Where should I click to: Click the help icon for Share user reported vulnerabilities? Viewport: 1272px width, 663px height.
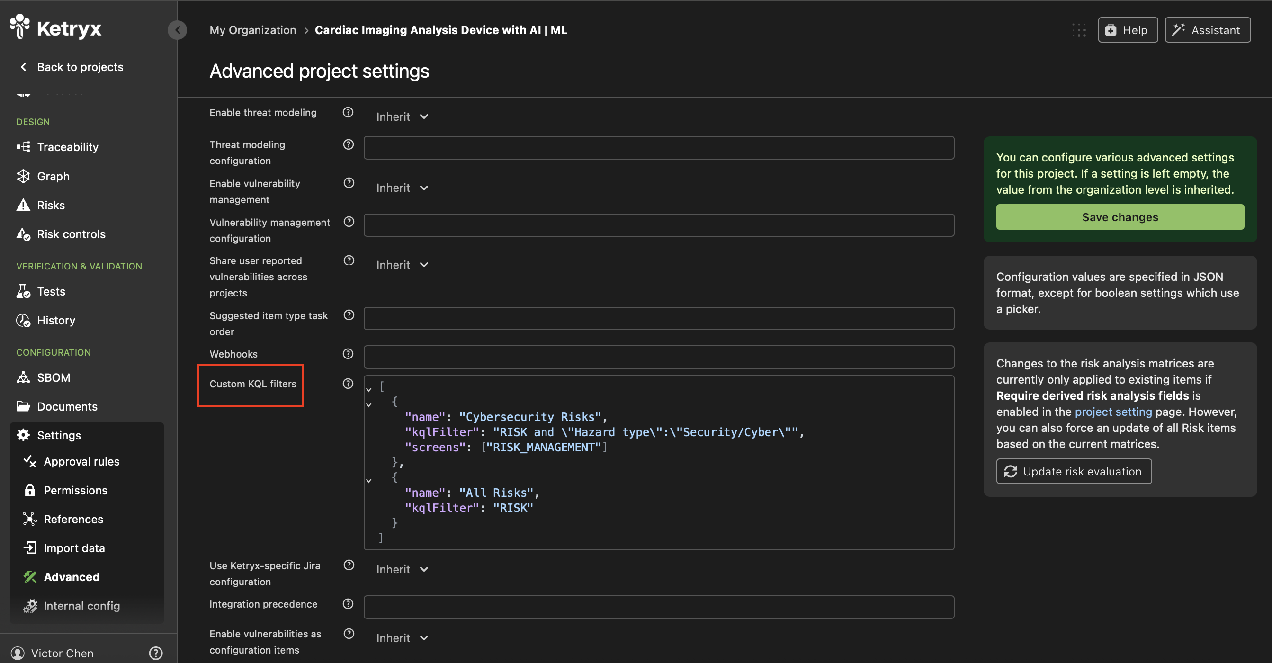349,260
